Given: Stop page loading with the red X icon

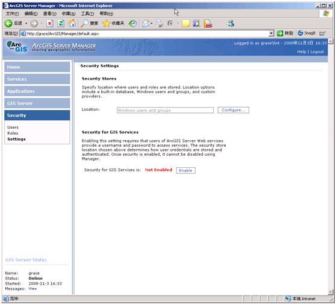Looking at the screenshot, I should pyautogui.click(x=50, y=23).
